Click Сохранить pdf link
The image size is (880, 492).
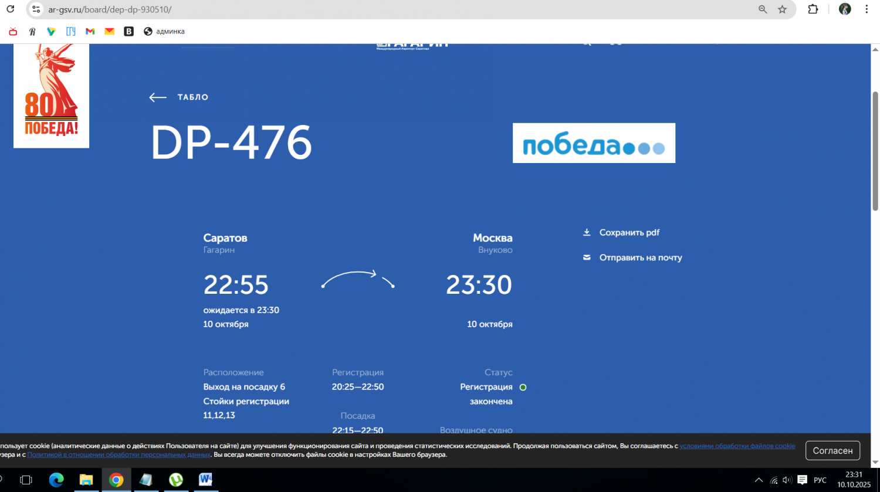point(629,233)
